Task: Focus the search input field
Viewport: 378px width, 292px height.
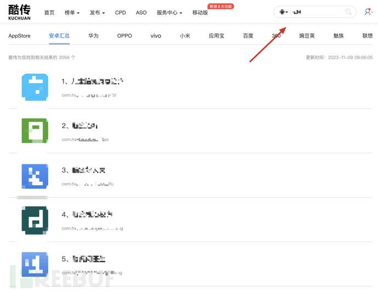Action: click(317, 12)
